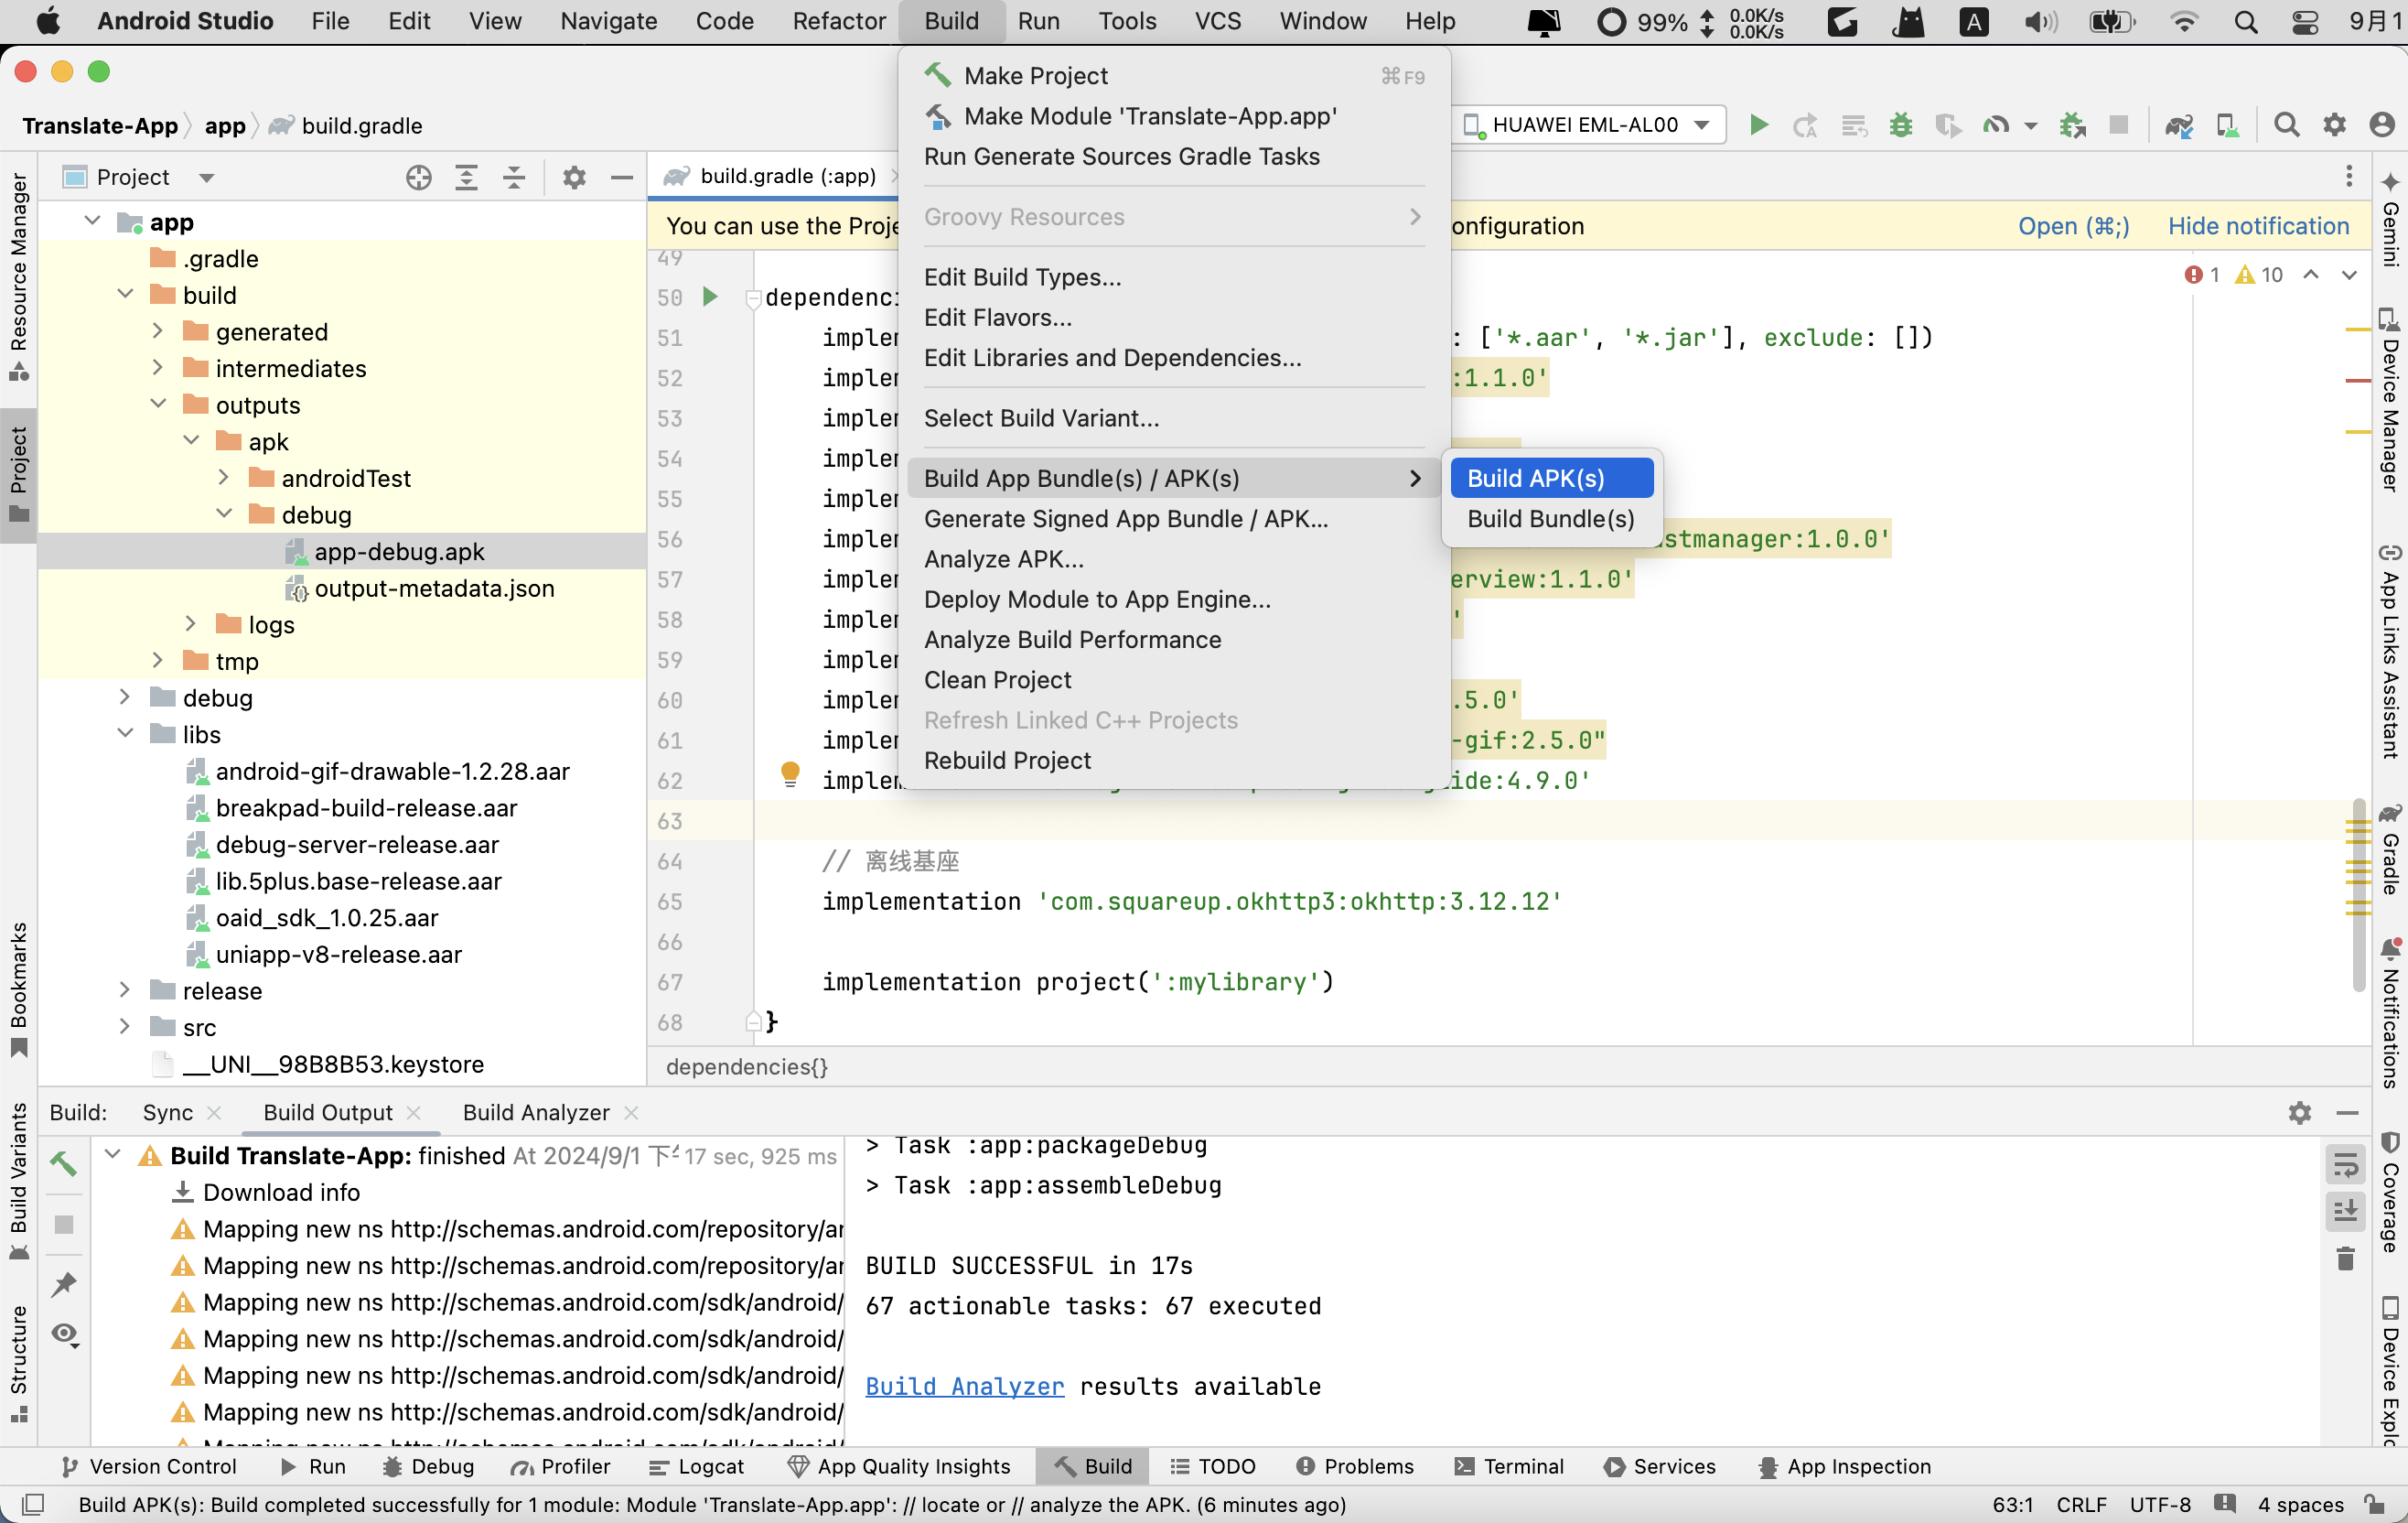Viewport: 2408px width, 1523px height.
Task: Open macOS Control Center icon in menu bar
Action: coord(2304,21)
